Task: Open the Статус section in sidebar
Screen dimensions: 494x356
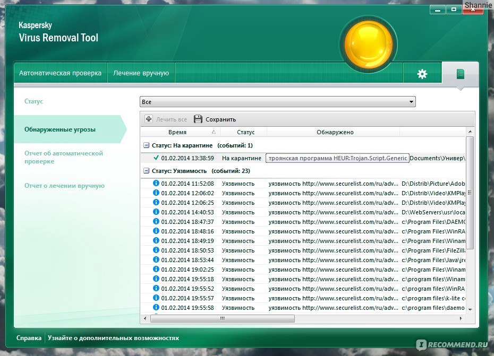Action: [33, 101]
